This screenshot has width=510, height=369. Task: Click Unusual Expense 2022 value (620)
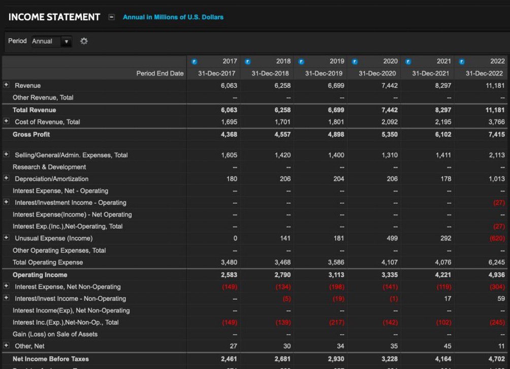pyautogui.click(x=497, y=238)
